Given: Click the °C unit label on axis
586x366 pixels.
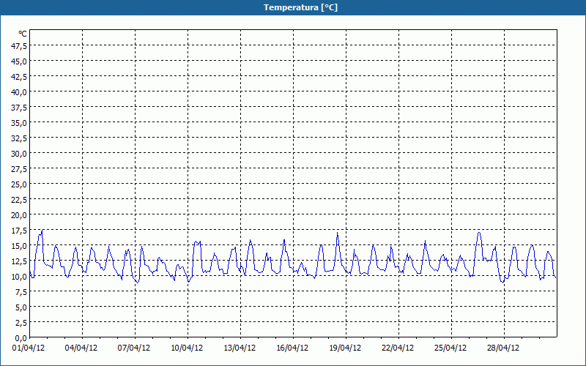Looking at the screenshot, I should pyautogui.click(x=23, y=34).
